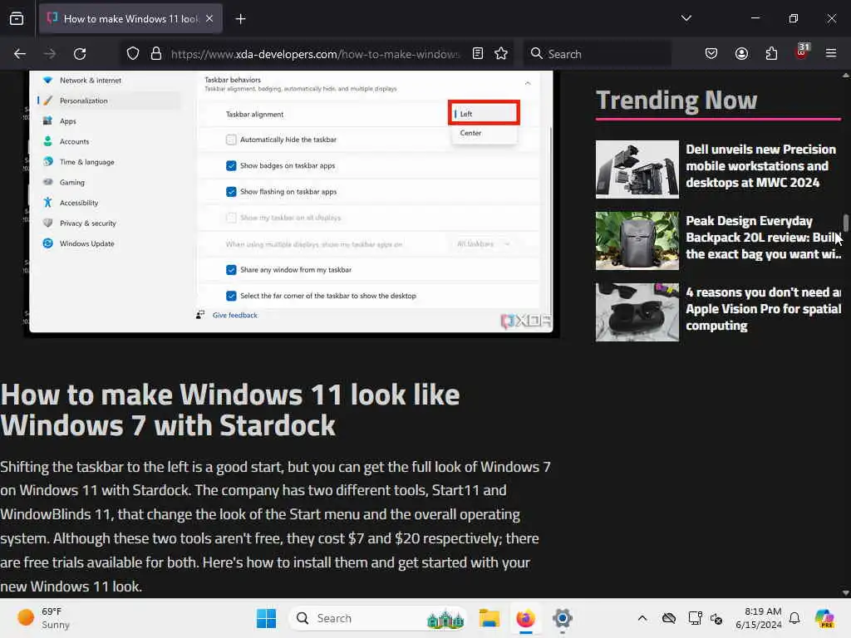The image size is (851, 638).
Task: Click the muted volume tray icon
Action: tap(716, 618)
